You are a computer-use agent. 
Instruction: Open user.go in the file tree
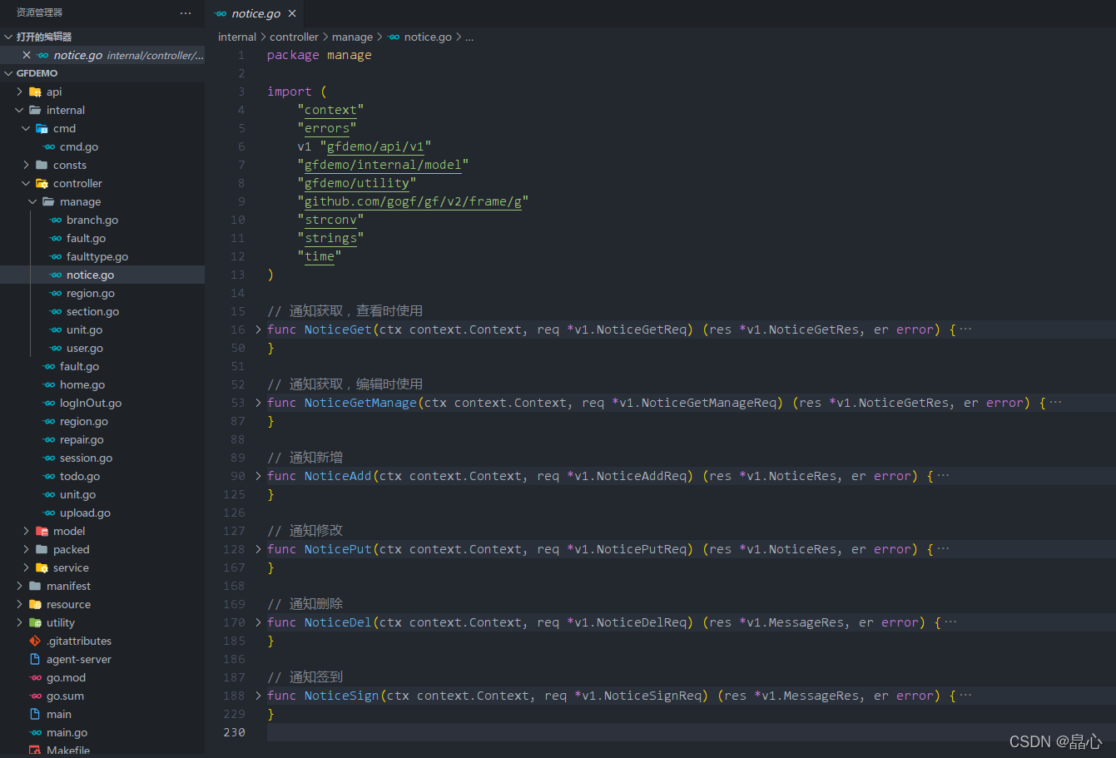pos(85,348)
